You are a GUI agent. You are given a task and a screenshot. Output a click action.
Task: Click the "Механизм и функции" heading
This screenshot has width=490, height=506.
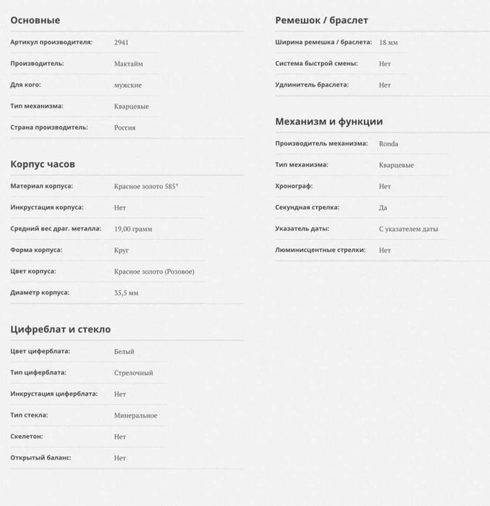329,122
